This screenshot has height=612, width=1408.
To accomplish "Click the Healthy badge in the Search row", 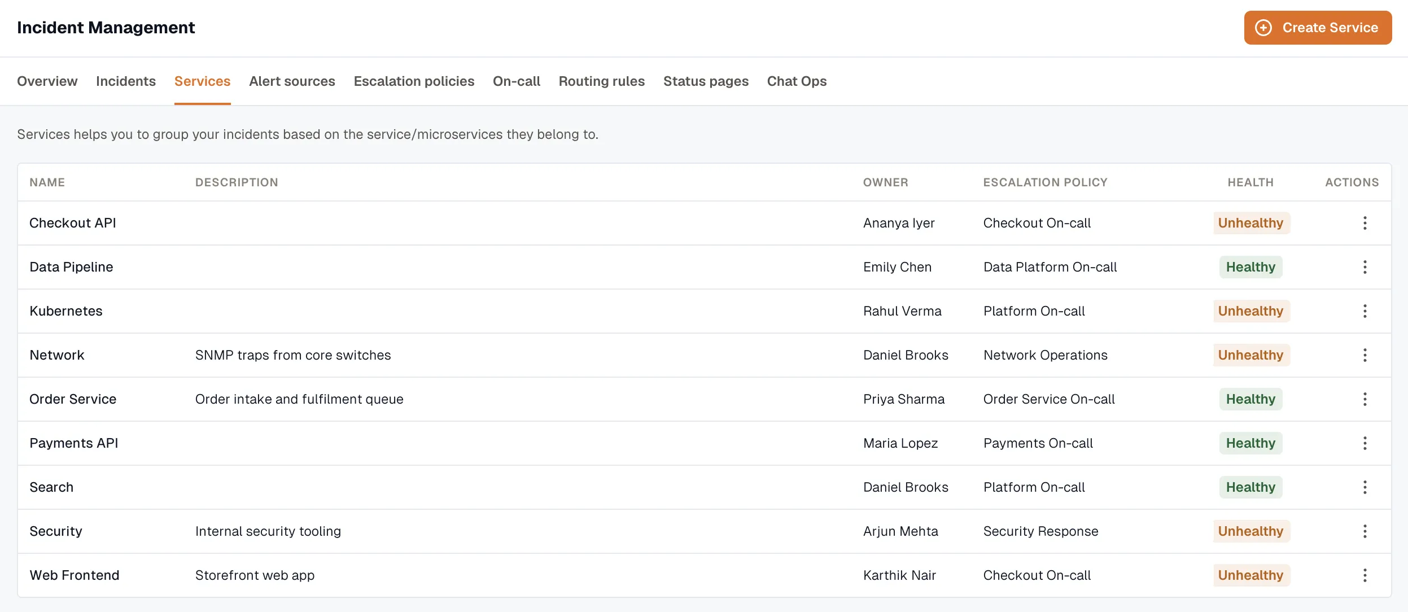I will [x=1251, y=487].
